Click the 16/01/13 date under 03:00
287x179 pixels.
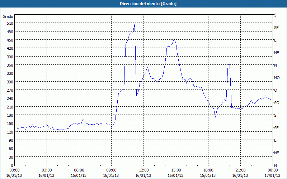47,175
